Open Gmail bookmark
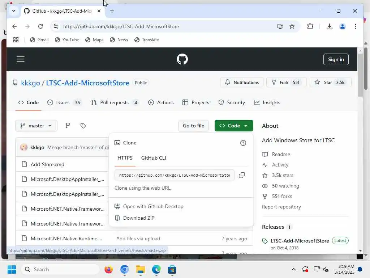 coord(39,40)
